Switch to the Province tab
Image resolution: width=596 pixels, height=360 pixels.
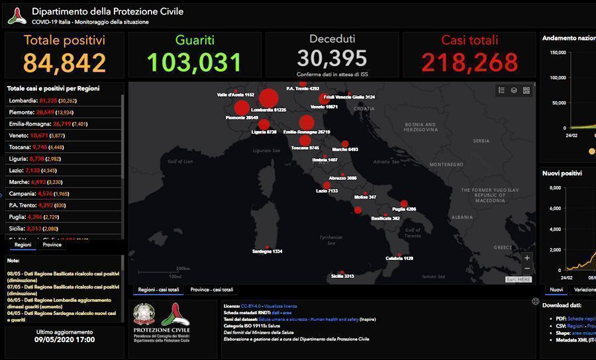(x=52, y=245)
